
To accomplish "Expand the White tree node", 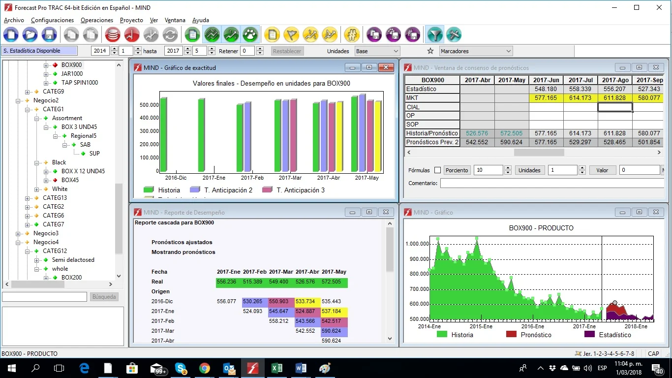I will [37, 189].
